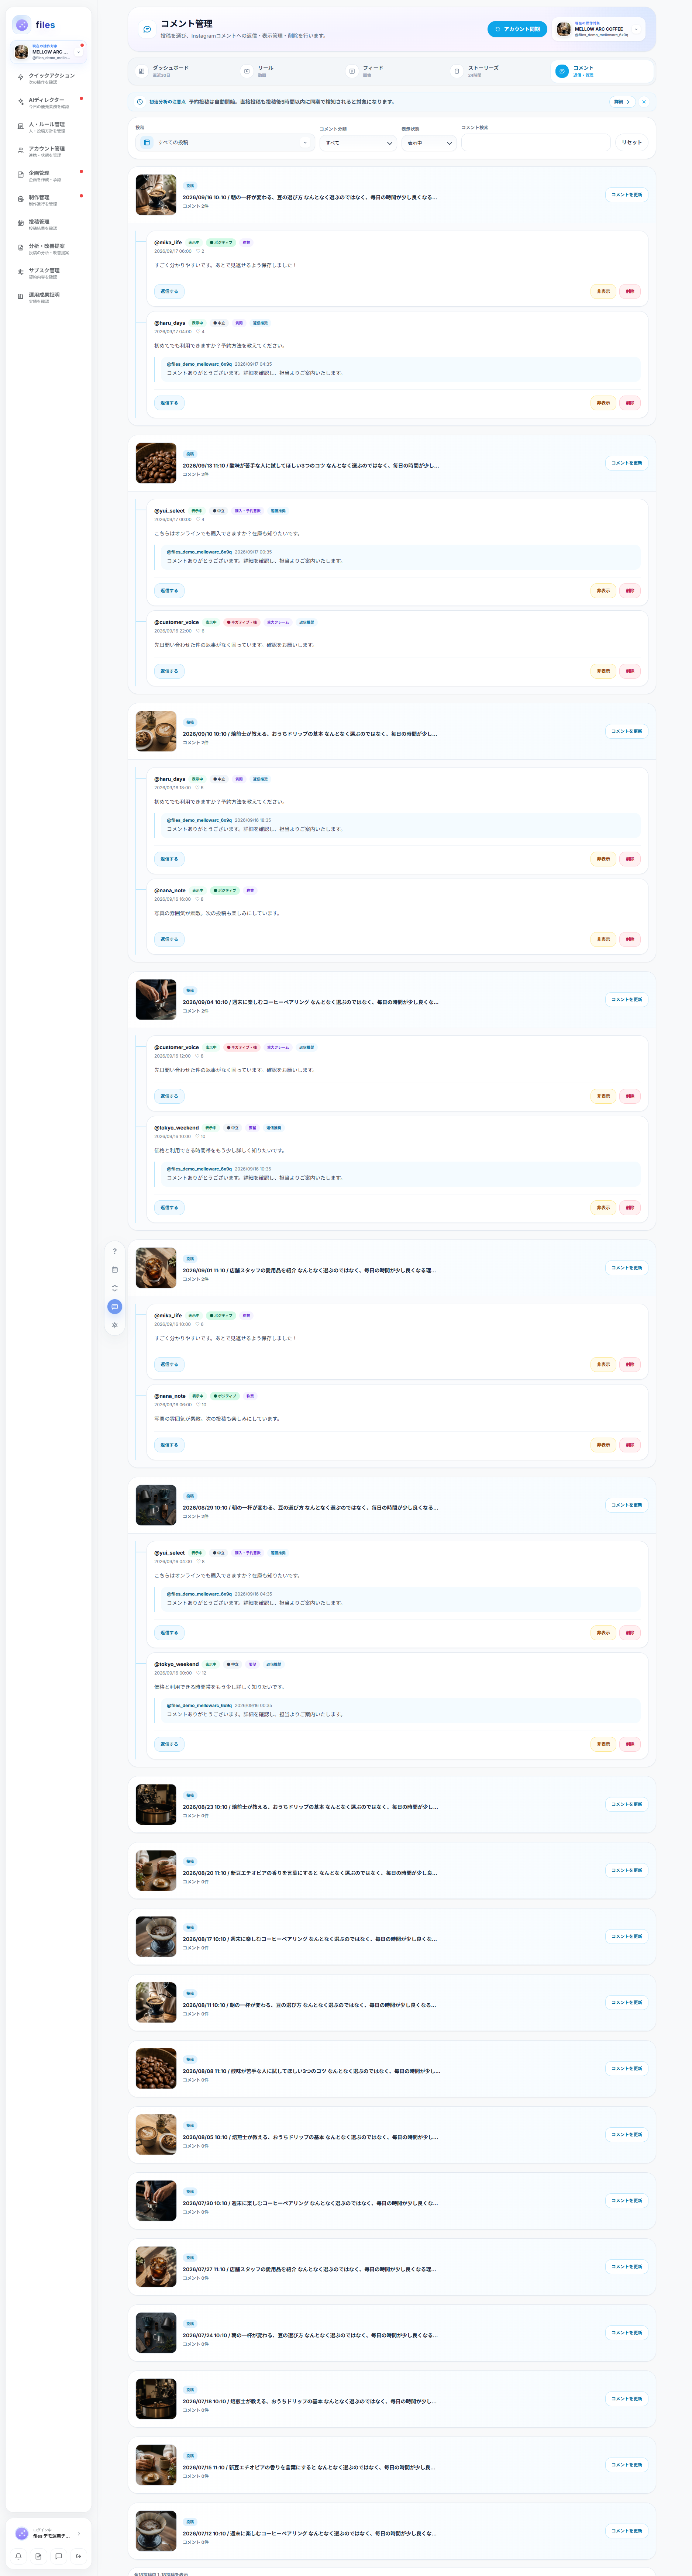The height and width of the screenshot is (2576, 692).
Task: Click the コメント管理 header chat icon
Action: pos(147,29)
